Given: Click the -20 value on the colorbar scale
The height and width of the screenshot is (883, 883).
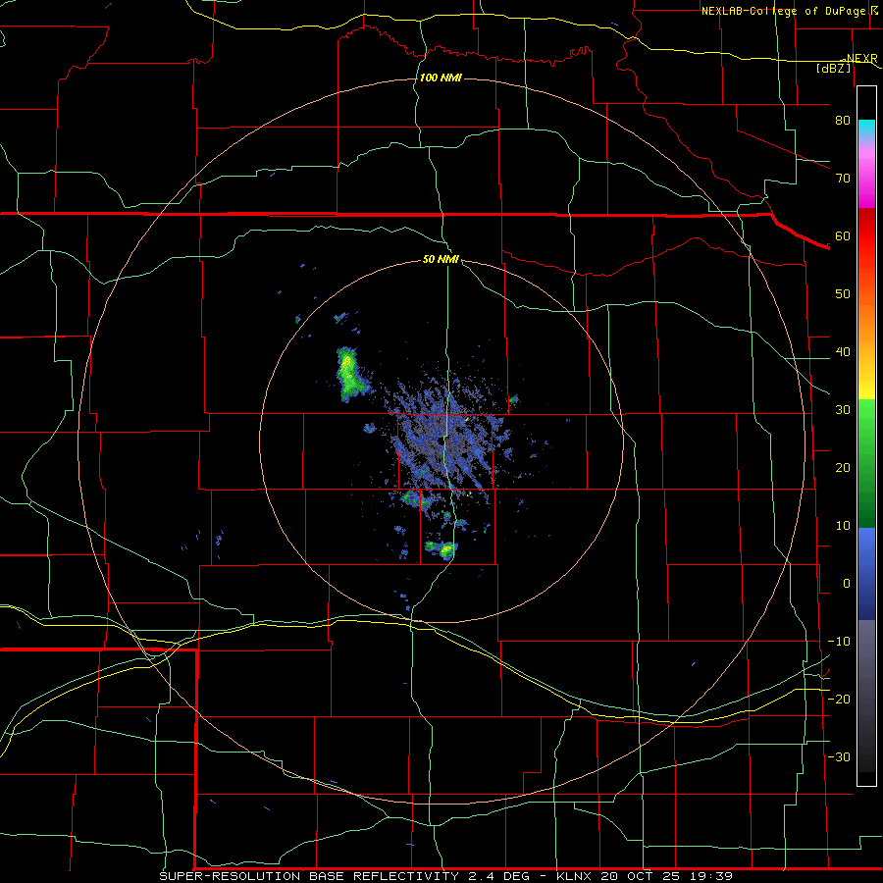Looking at the screenshot, I should pyautogui.click(x=839, y=700).
